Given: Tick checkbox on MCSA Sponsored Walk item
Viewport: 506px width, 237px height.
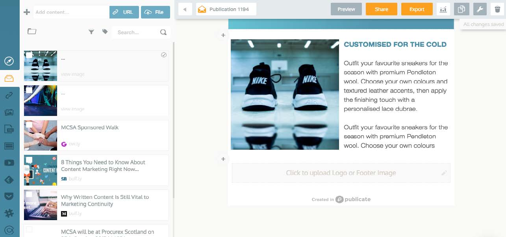Looking at the screenshot, I should [29, 125].
